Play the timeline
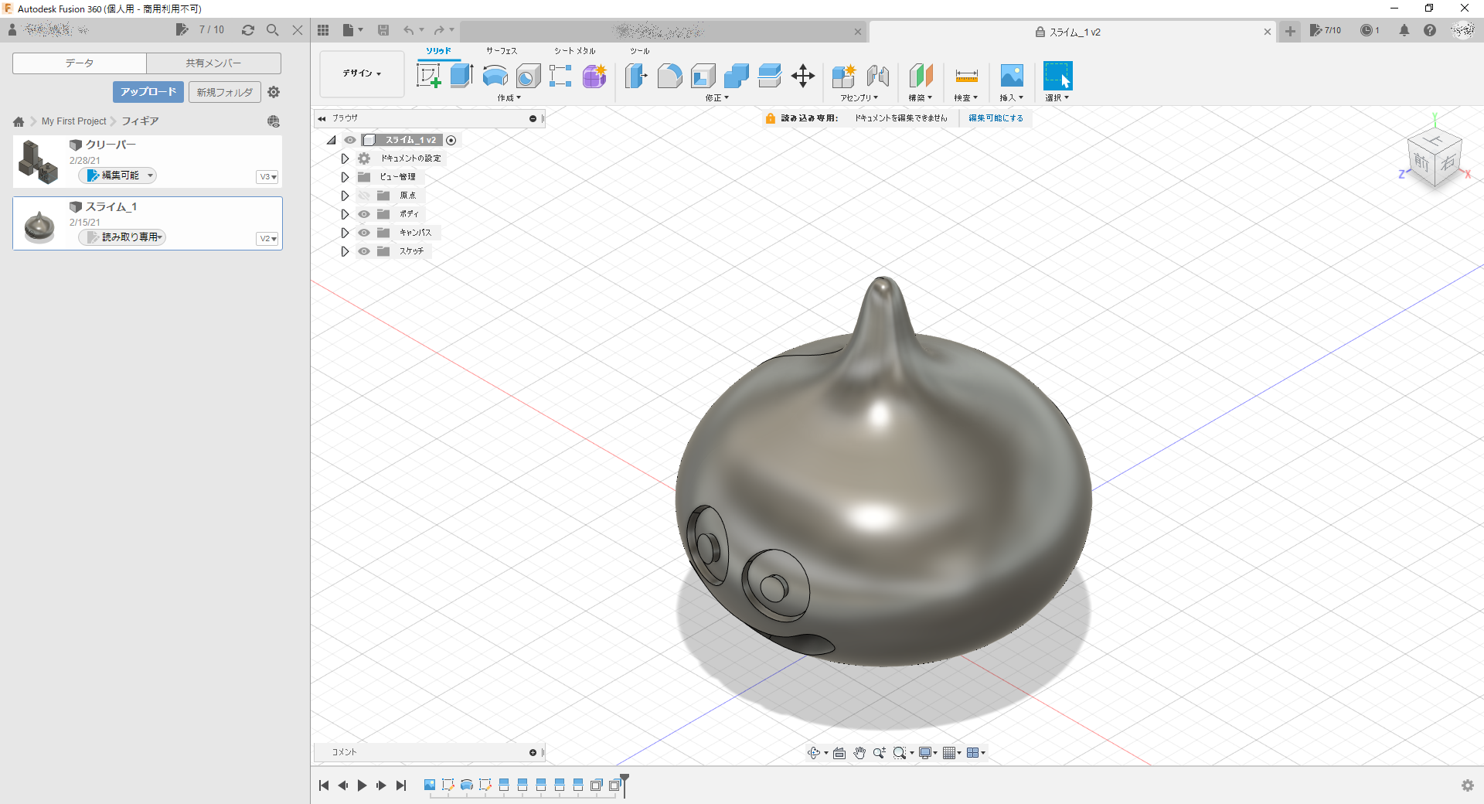The height and width of the screenshot is (804, 1484). (362, 785)
